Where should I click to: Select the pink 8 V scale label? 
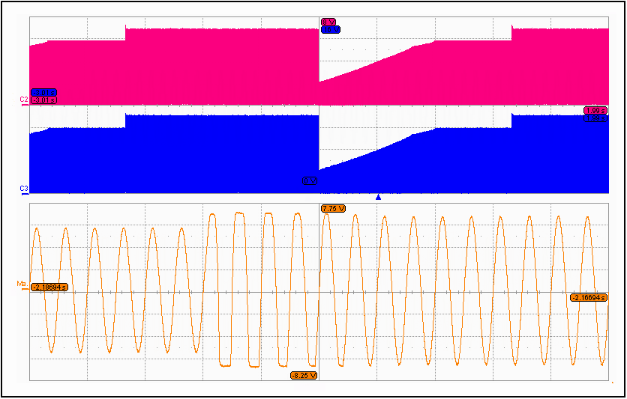(x=328, y=22)
